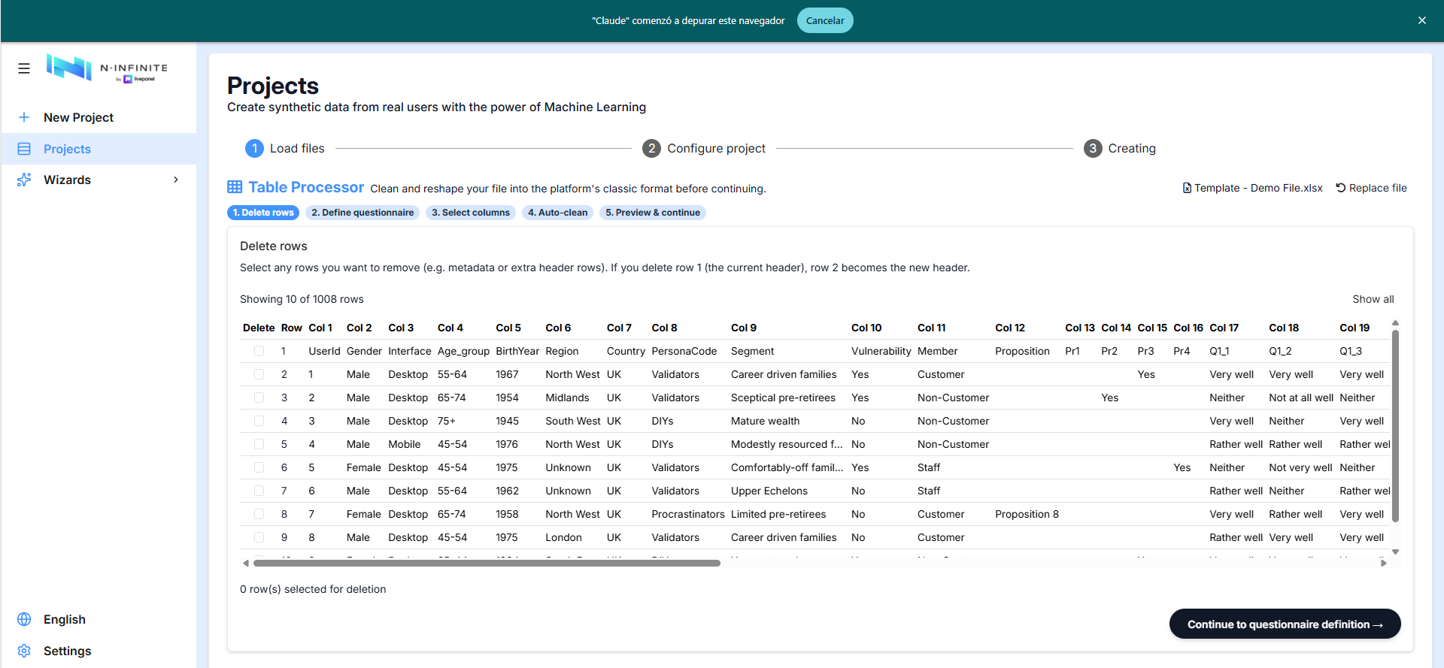This screenshot has width=1444, height=668.
Task: Click the file icon beside Template - Demo File.xlsx
Action: pos(1187,188)
